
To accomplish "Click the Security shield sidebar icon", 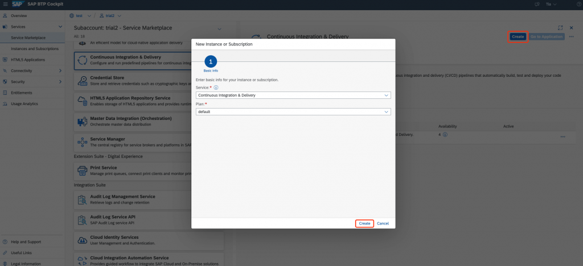I will tap(5, 82).
